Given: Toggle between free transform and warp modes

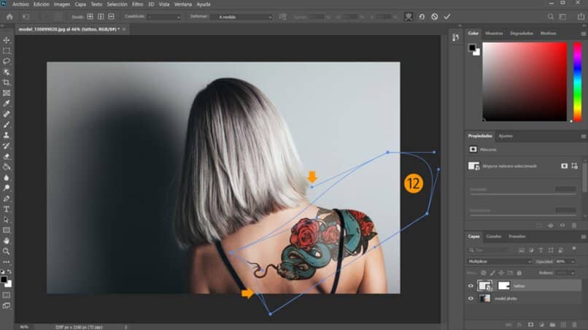Looking at the screenshot, I should 409,17.
